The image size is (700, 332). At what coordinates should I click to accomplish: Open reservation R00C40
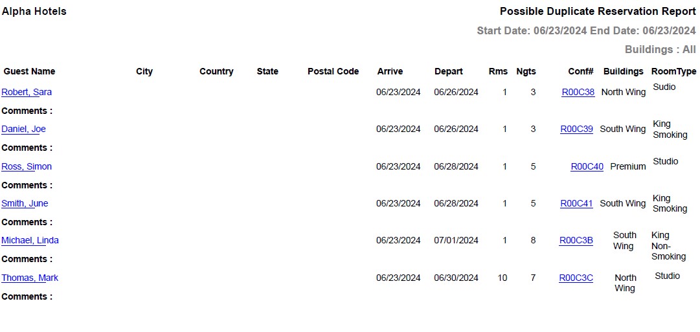click(587, 166)
